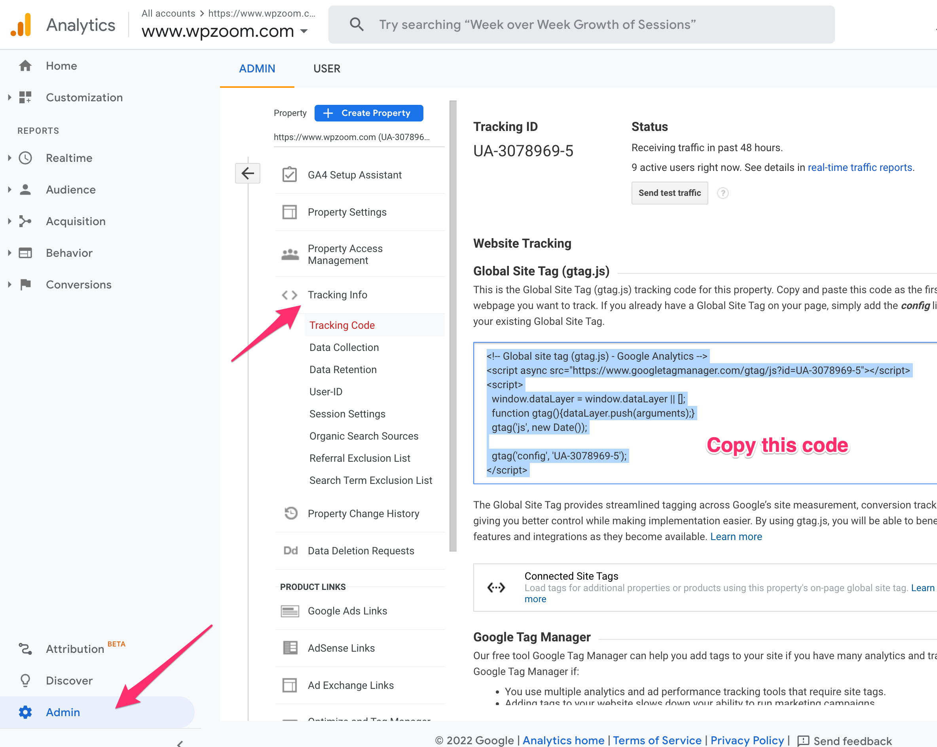Screen dimensions: 937x747
Task: Click the Property Access Management people icon
Action: click(x=290, y=255)
